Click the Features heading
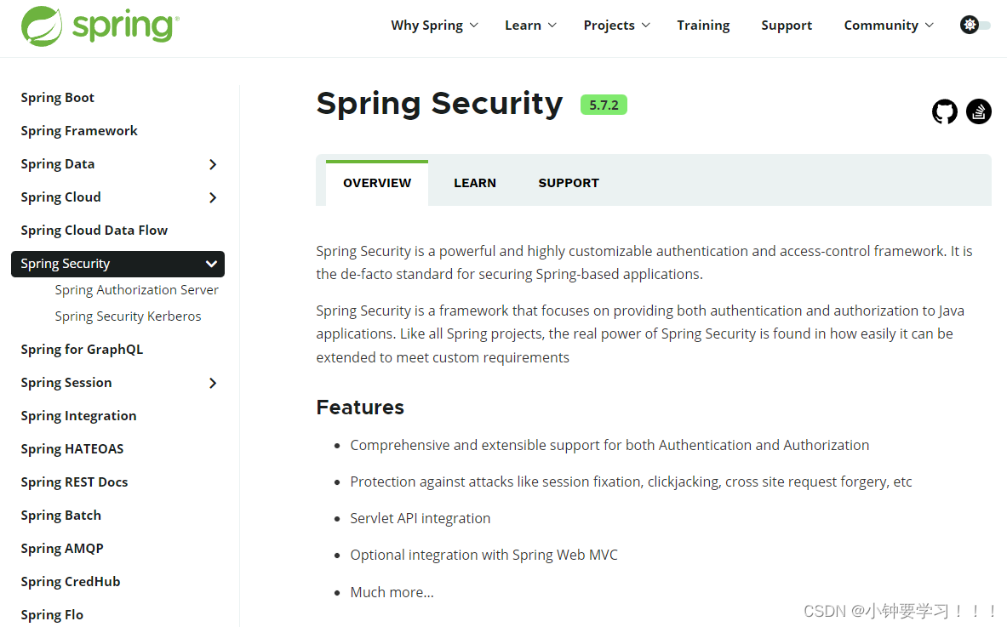The width and height of the screenshot is (1007, 627). click(359, 408)
